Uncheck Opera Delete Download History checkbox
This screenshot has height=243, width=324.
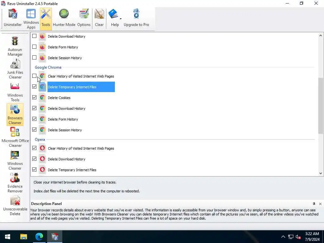34,159
